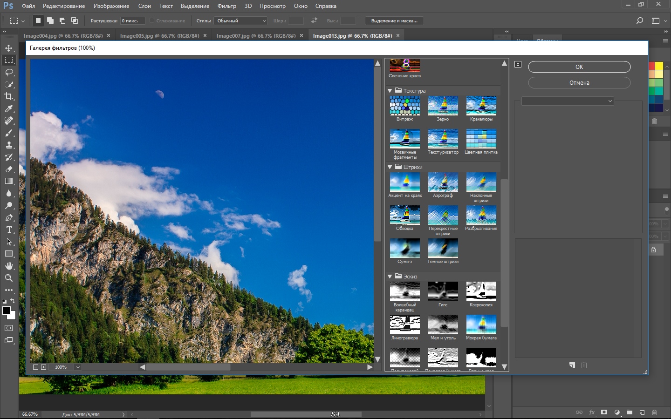Open the Фильтр menu

(x=226, y=6)
